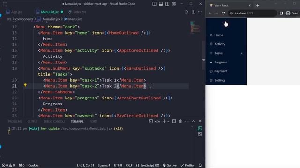The height and width of the screenshot is (168, 300).
Task: Go back in the browser
Action: point(210,13)
